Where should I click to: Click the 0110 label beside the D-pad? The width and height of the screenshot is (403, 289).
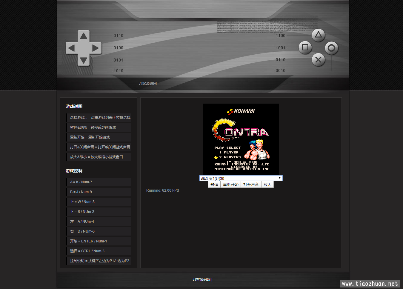click(x=119, y=36)
